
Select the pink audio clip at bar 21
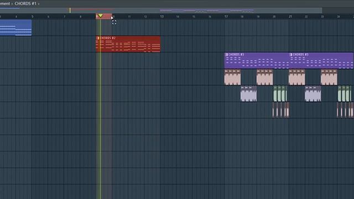297,77
